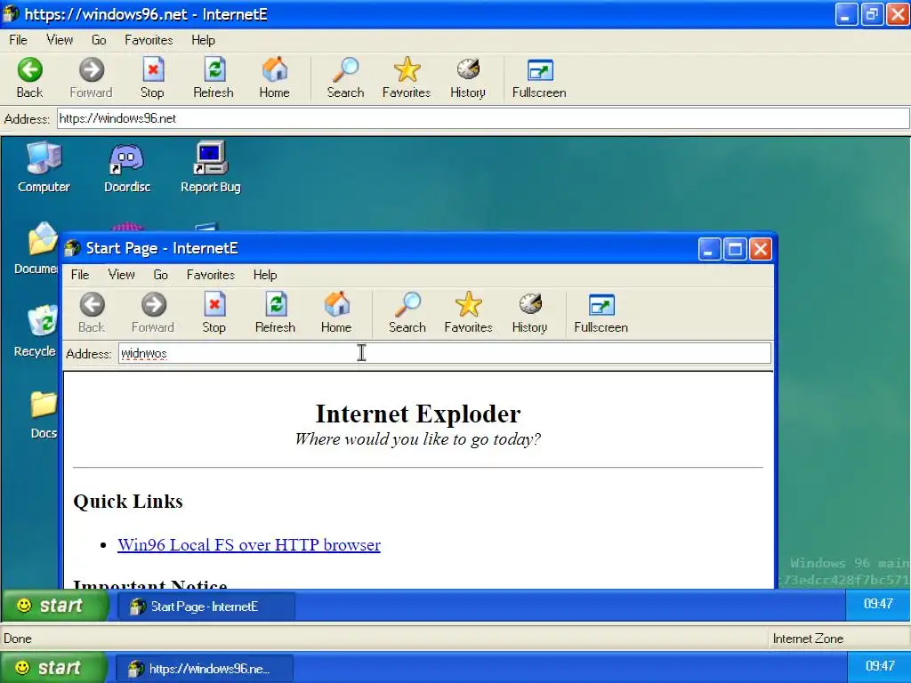Select the Computer desktop icon
The width and height of the screenshot is (911, 683).
[44, 167]
